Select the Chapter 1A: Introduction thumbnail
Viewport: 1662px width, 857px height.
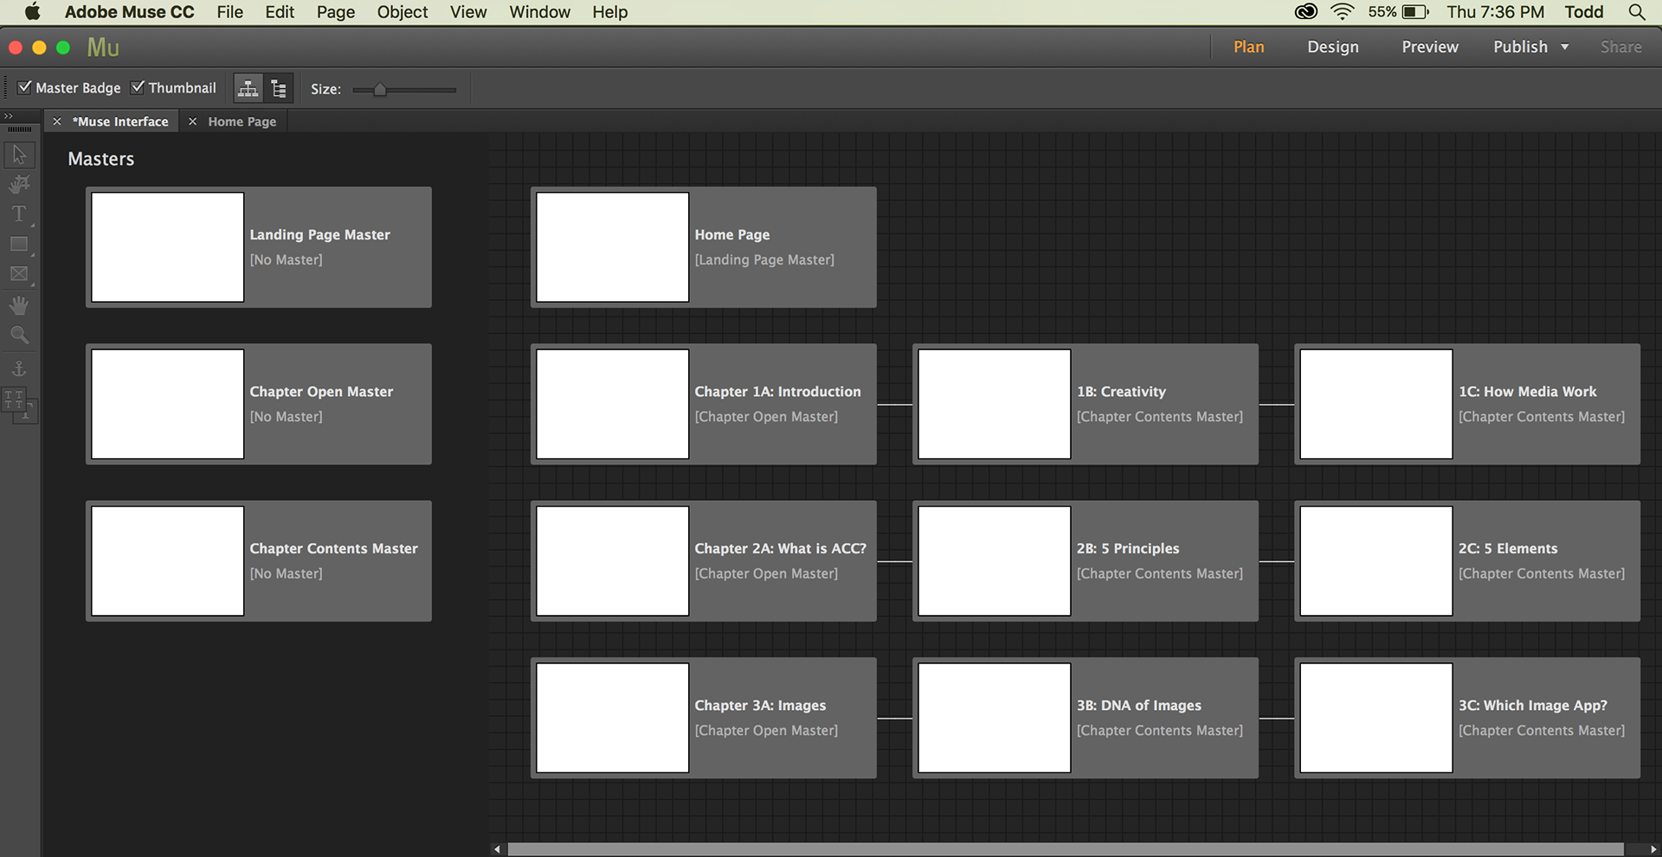(x=613, y=404)
